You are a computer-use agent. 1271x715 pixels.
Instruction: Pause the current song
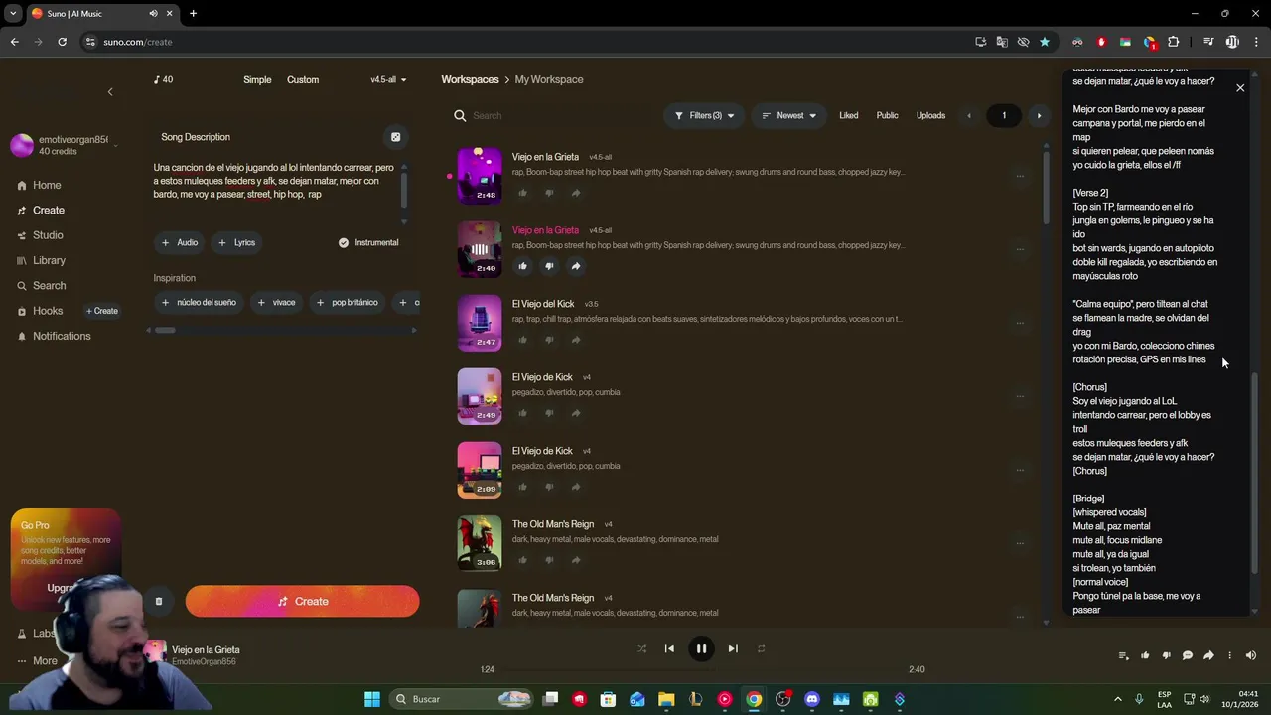click(701, 648)
